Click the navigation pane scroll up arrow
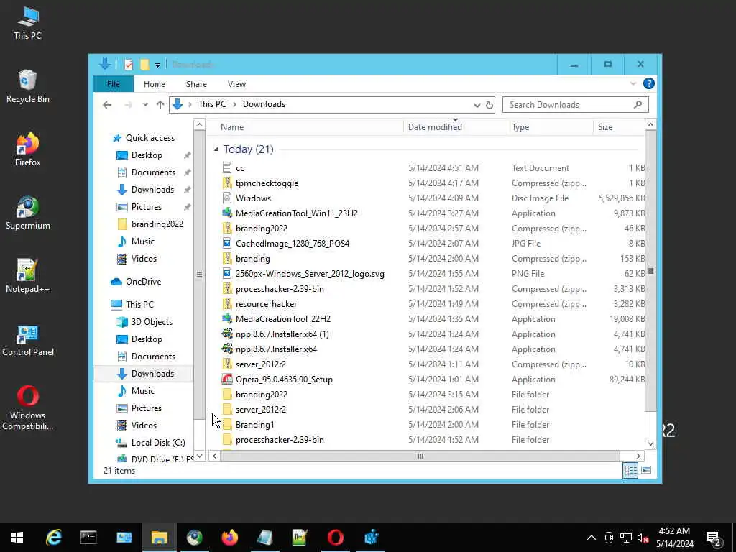Viewport: 736px width, 552px height. pos(200,125)
